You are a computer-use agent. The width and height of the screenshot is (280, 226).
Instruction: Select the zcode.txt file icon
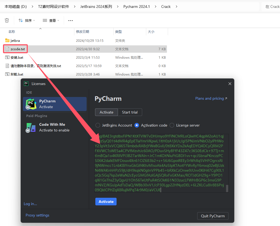point(7,49)
